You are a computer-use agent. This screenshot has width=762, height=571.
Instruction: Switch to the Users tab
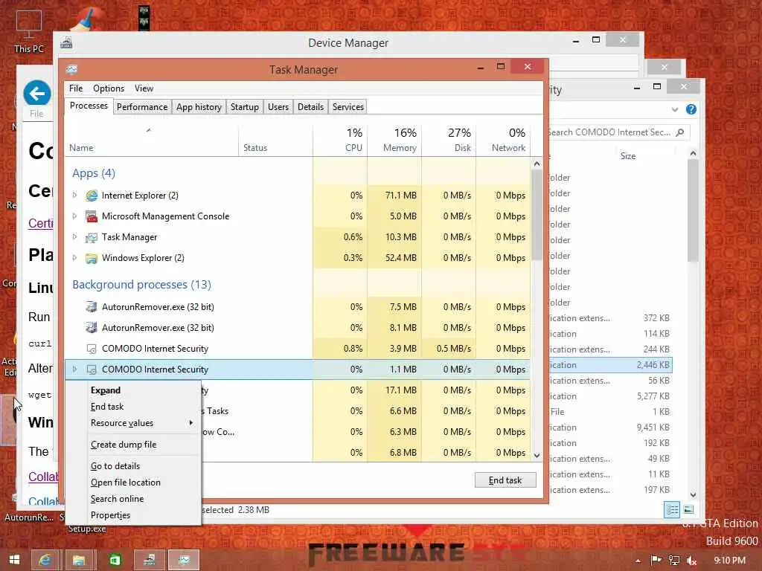tap(278, 107)
